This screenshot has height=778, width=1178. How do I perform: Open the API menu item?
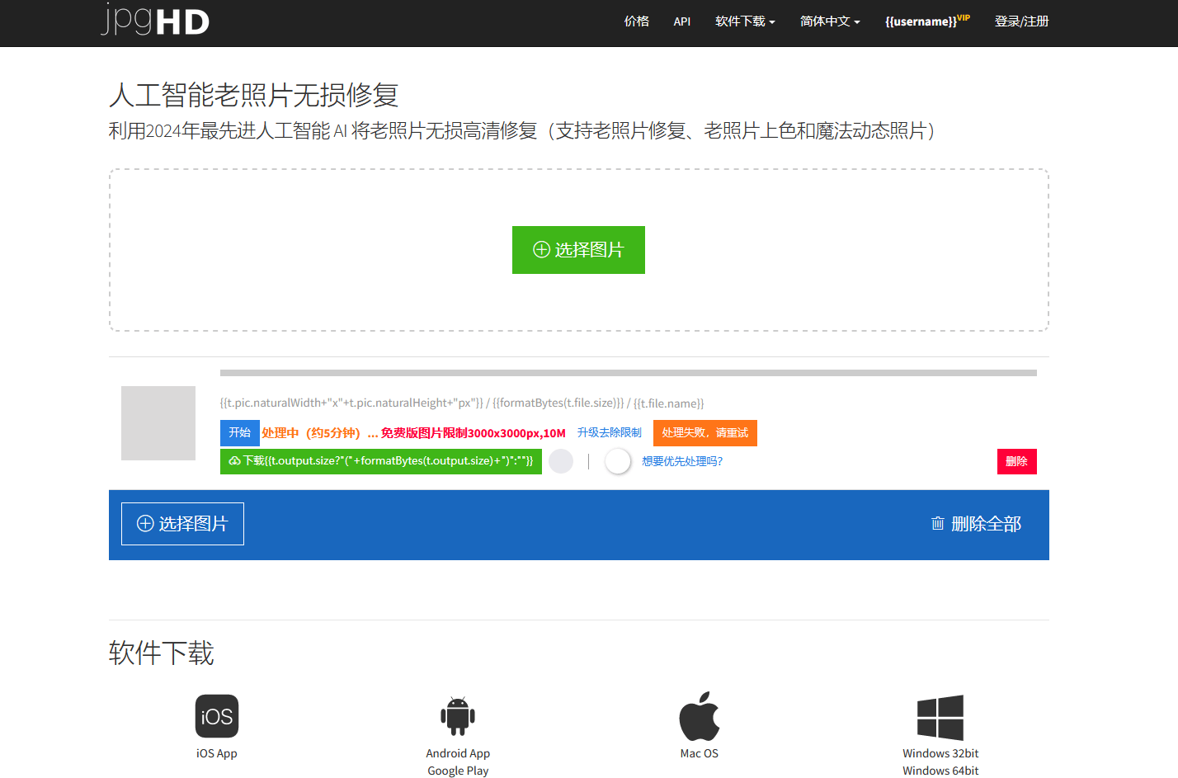(x=682, y=21)
